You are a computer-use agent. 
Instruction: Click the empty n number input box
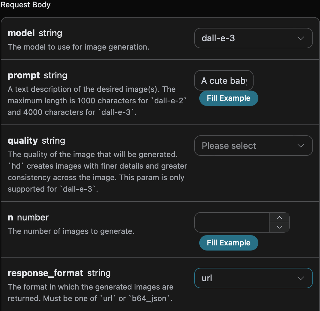232,222
